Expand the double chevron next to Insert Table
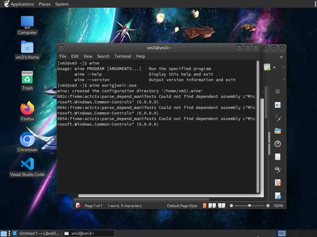This screenshot has width=317, height=237. click(284, 67)
